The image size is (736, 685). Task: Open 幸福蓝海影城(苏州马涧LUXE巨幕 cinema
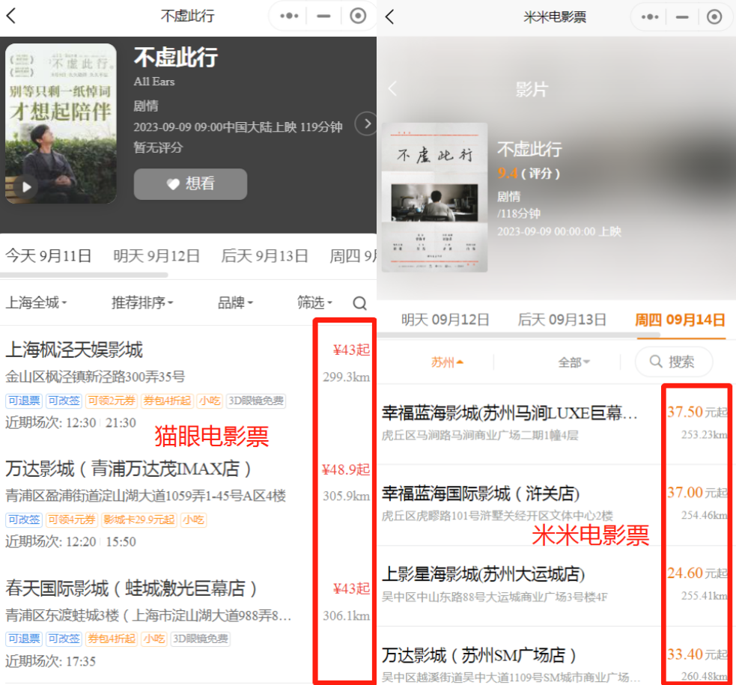[x=509, y=413]
